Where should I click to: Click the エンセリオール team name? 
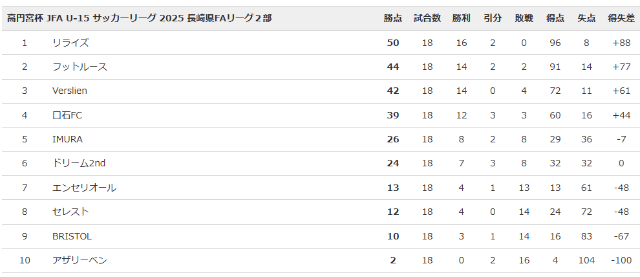coord(84,188)
